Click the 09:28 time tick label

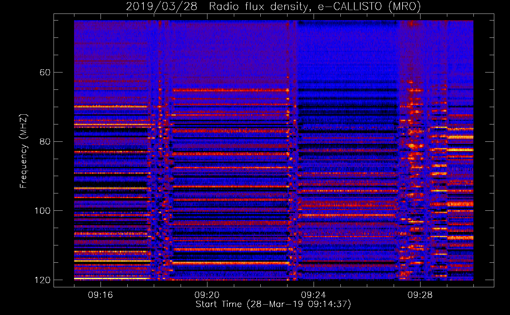tap(420, 295)
